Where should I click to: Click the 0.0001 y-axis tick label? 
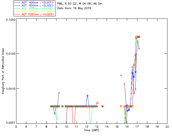click(11, 123)
